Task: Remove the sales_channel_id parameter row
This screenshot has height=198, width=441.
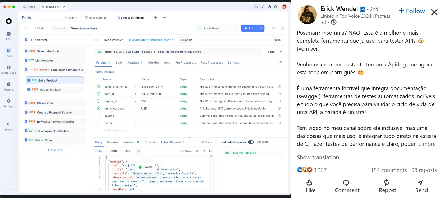Action: pos(279,87)
